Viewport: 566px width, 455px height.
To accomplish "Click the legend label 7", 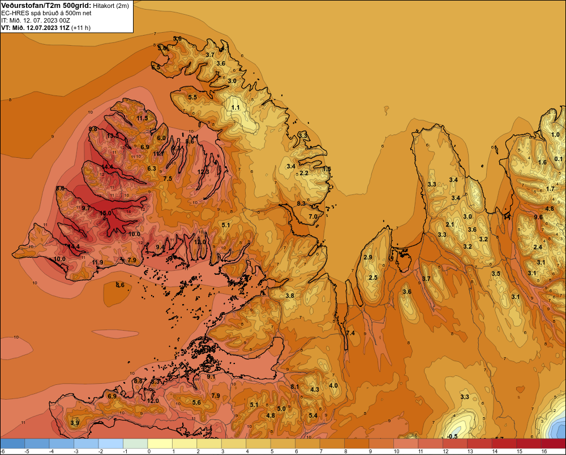I will click(321, 452).
